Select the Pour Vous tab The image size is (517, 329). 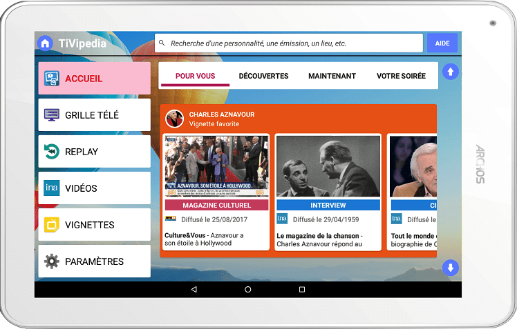195,76
